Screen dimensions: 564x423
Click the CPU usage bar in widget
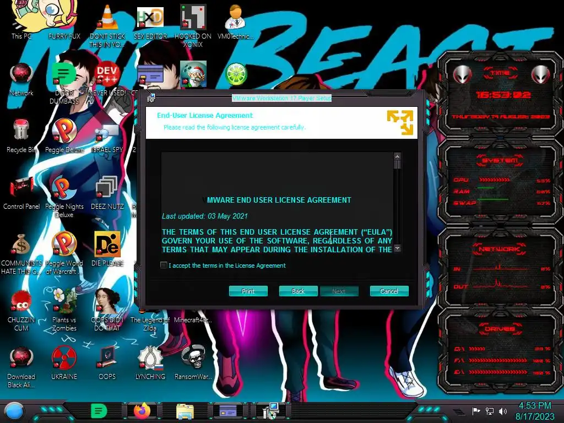point(494,180)
